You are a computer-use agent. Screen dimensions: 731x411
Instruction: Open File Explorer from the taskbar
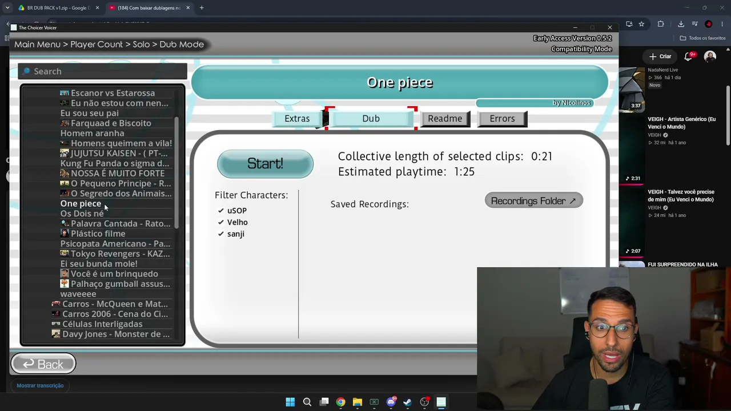[358, 402]
